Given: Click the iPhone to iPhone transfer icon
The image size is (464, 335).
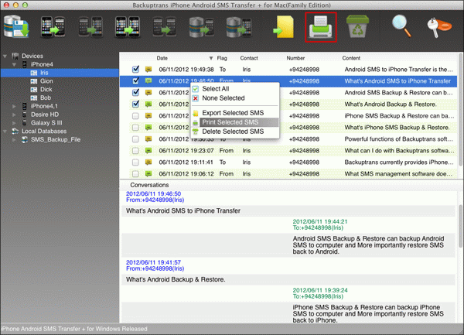Looking at the screenshot, I should 128,27.
